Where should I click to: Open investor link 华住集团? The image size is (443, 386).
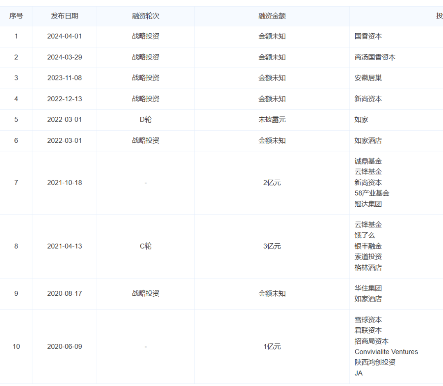coord(368,288)
